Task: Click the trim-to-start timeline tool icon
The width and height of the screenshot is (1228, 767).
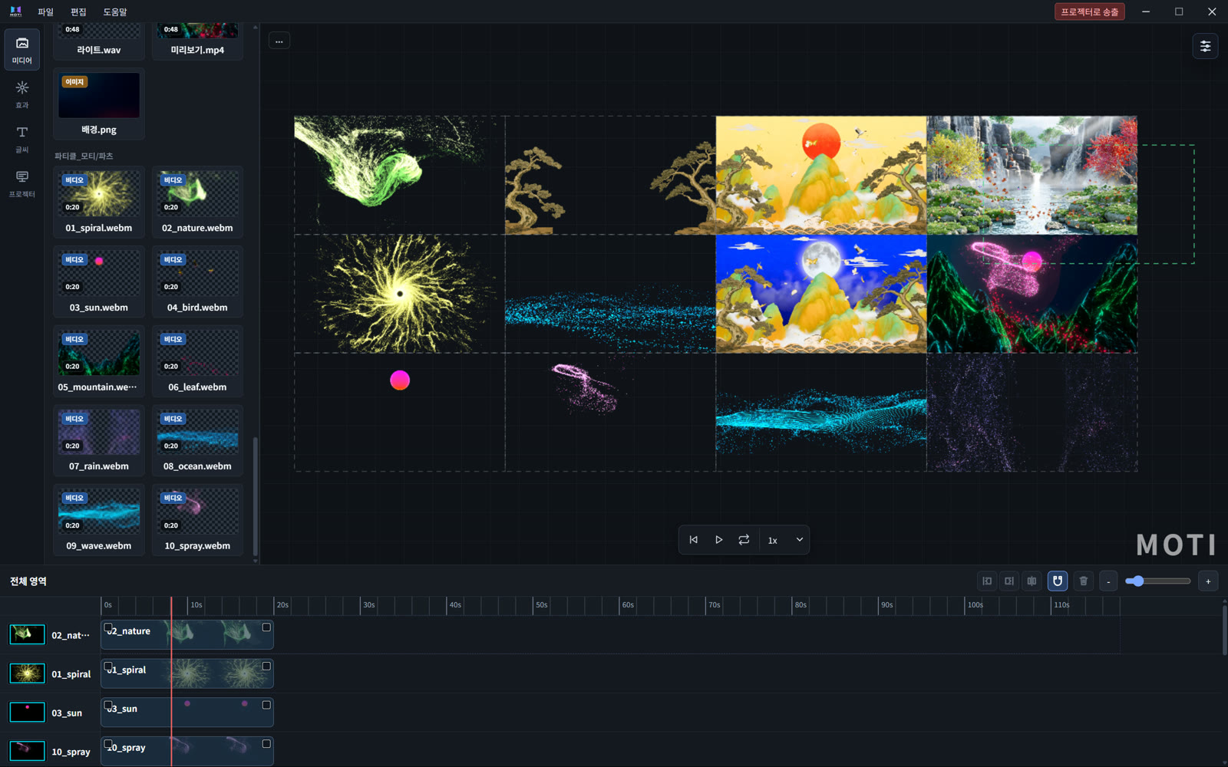Action: [x=987, y=581]
